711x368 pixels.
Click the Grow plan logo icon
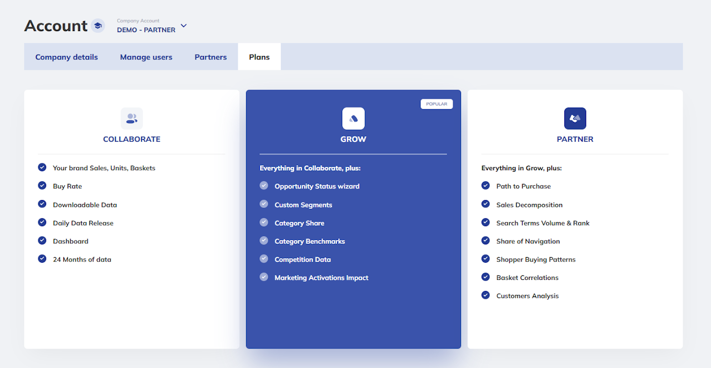point(353,119)
